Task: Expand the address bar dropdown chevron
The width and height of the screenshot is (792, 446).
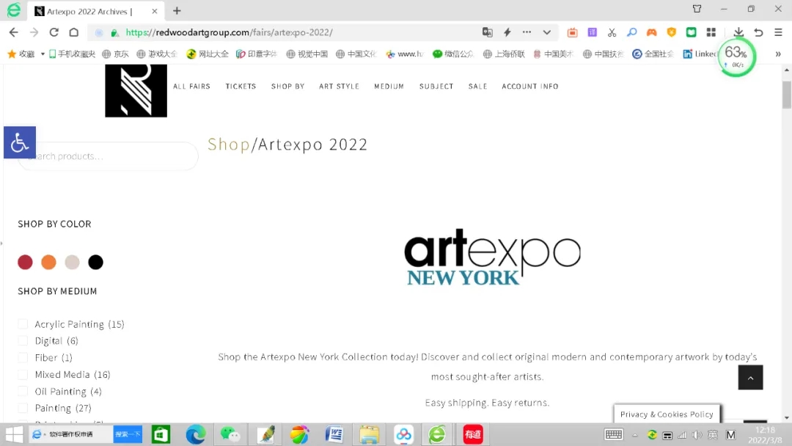Action: click(x=546, y=32)
